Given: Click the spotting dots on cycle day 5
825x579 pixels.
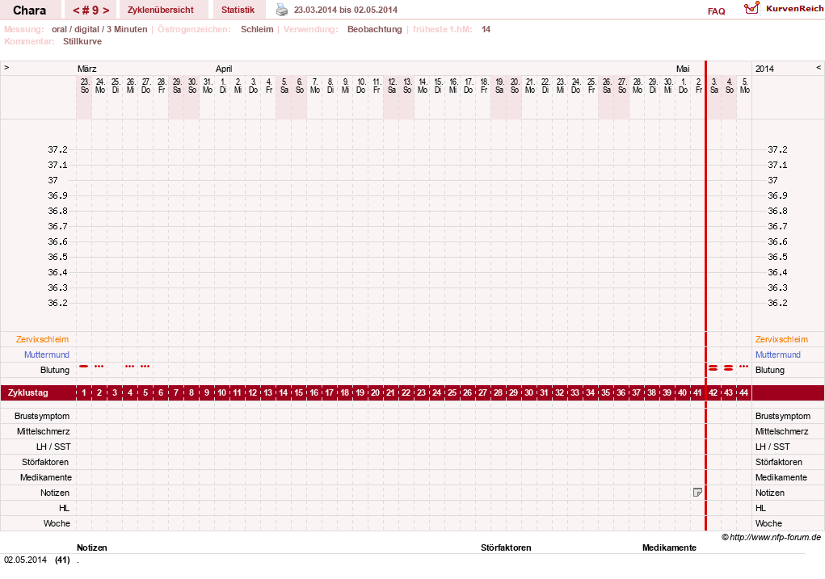Looking at the screenshot, I should 145,366.
